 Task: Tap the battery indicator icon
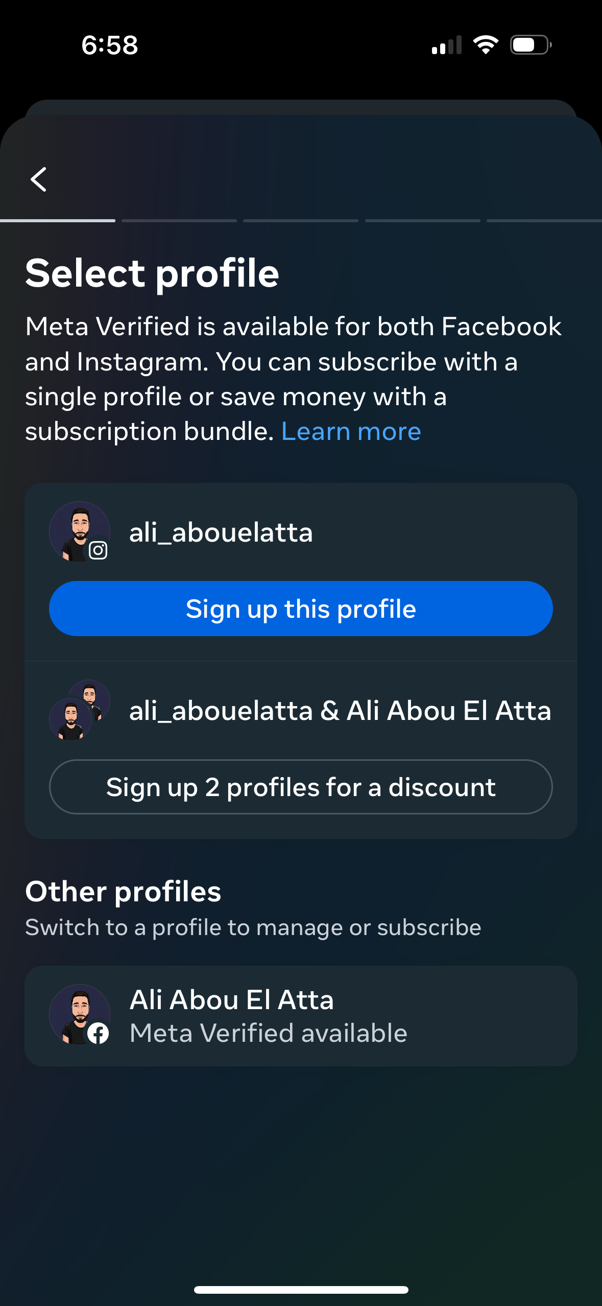tap(531, 45)
